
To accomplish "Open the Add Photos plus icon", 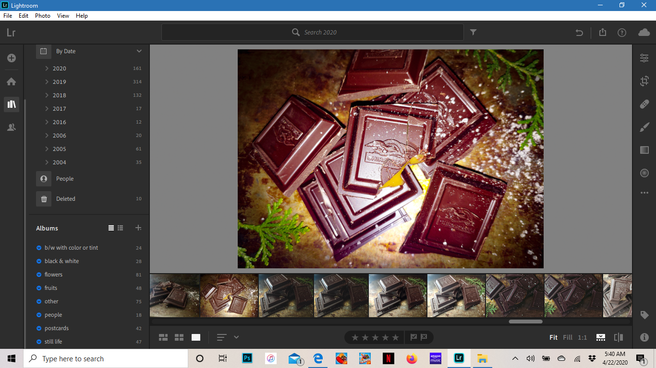I will 12,58.
